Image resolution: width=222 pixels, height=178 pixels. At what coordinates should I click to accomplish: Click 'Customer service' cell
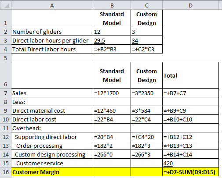[x=52, y=163]
